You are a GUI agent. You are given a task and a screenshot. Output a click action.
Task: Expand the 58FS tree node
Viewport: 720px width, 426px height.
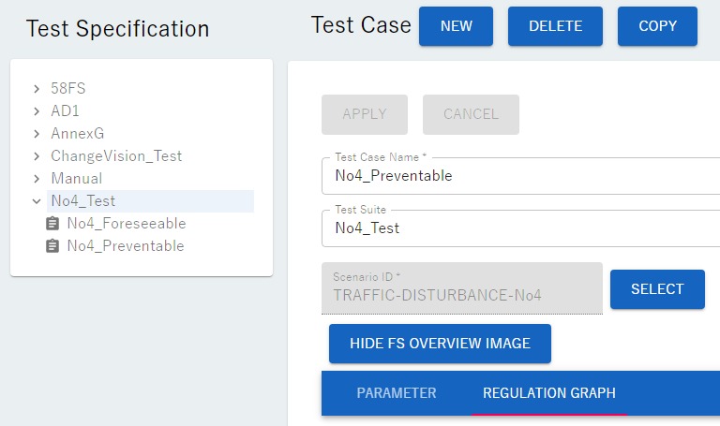[x=37, y=89]
